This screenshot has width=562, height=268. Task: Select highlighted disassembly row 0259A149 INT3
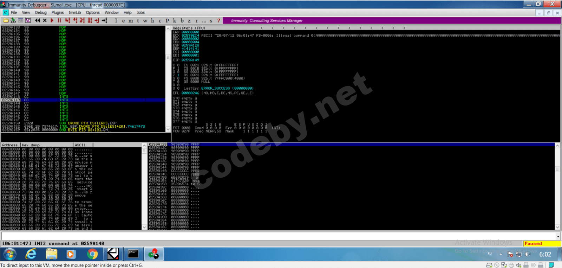pos(83,100)
